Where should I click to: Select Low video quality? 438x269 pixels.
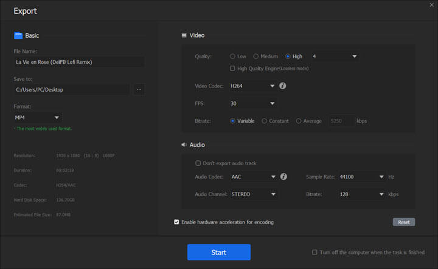tap(233, 56)
